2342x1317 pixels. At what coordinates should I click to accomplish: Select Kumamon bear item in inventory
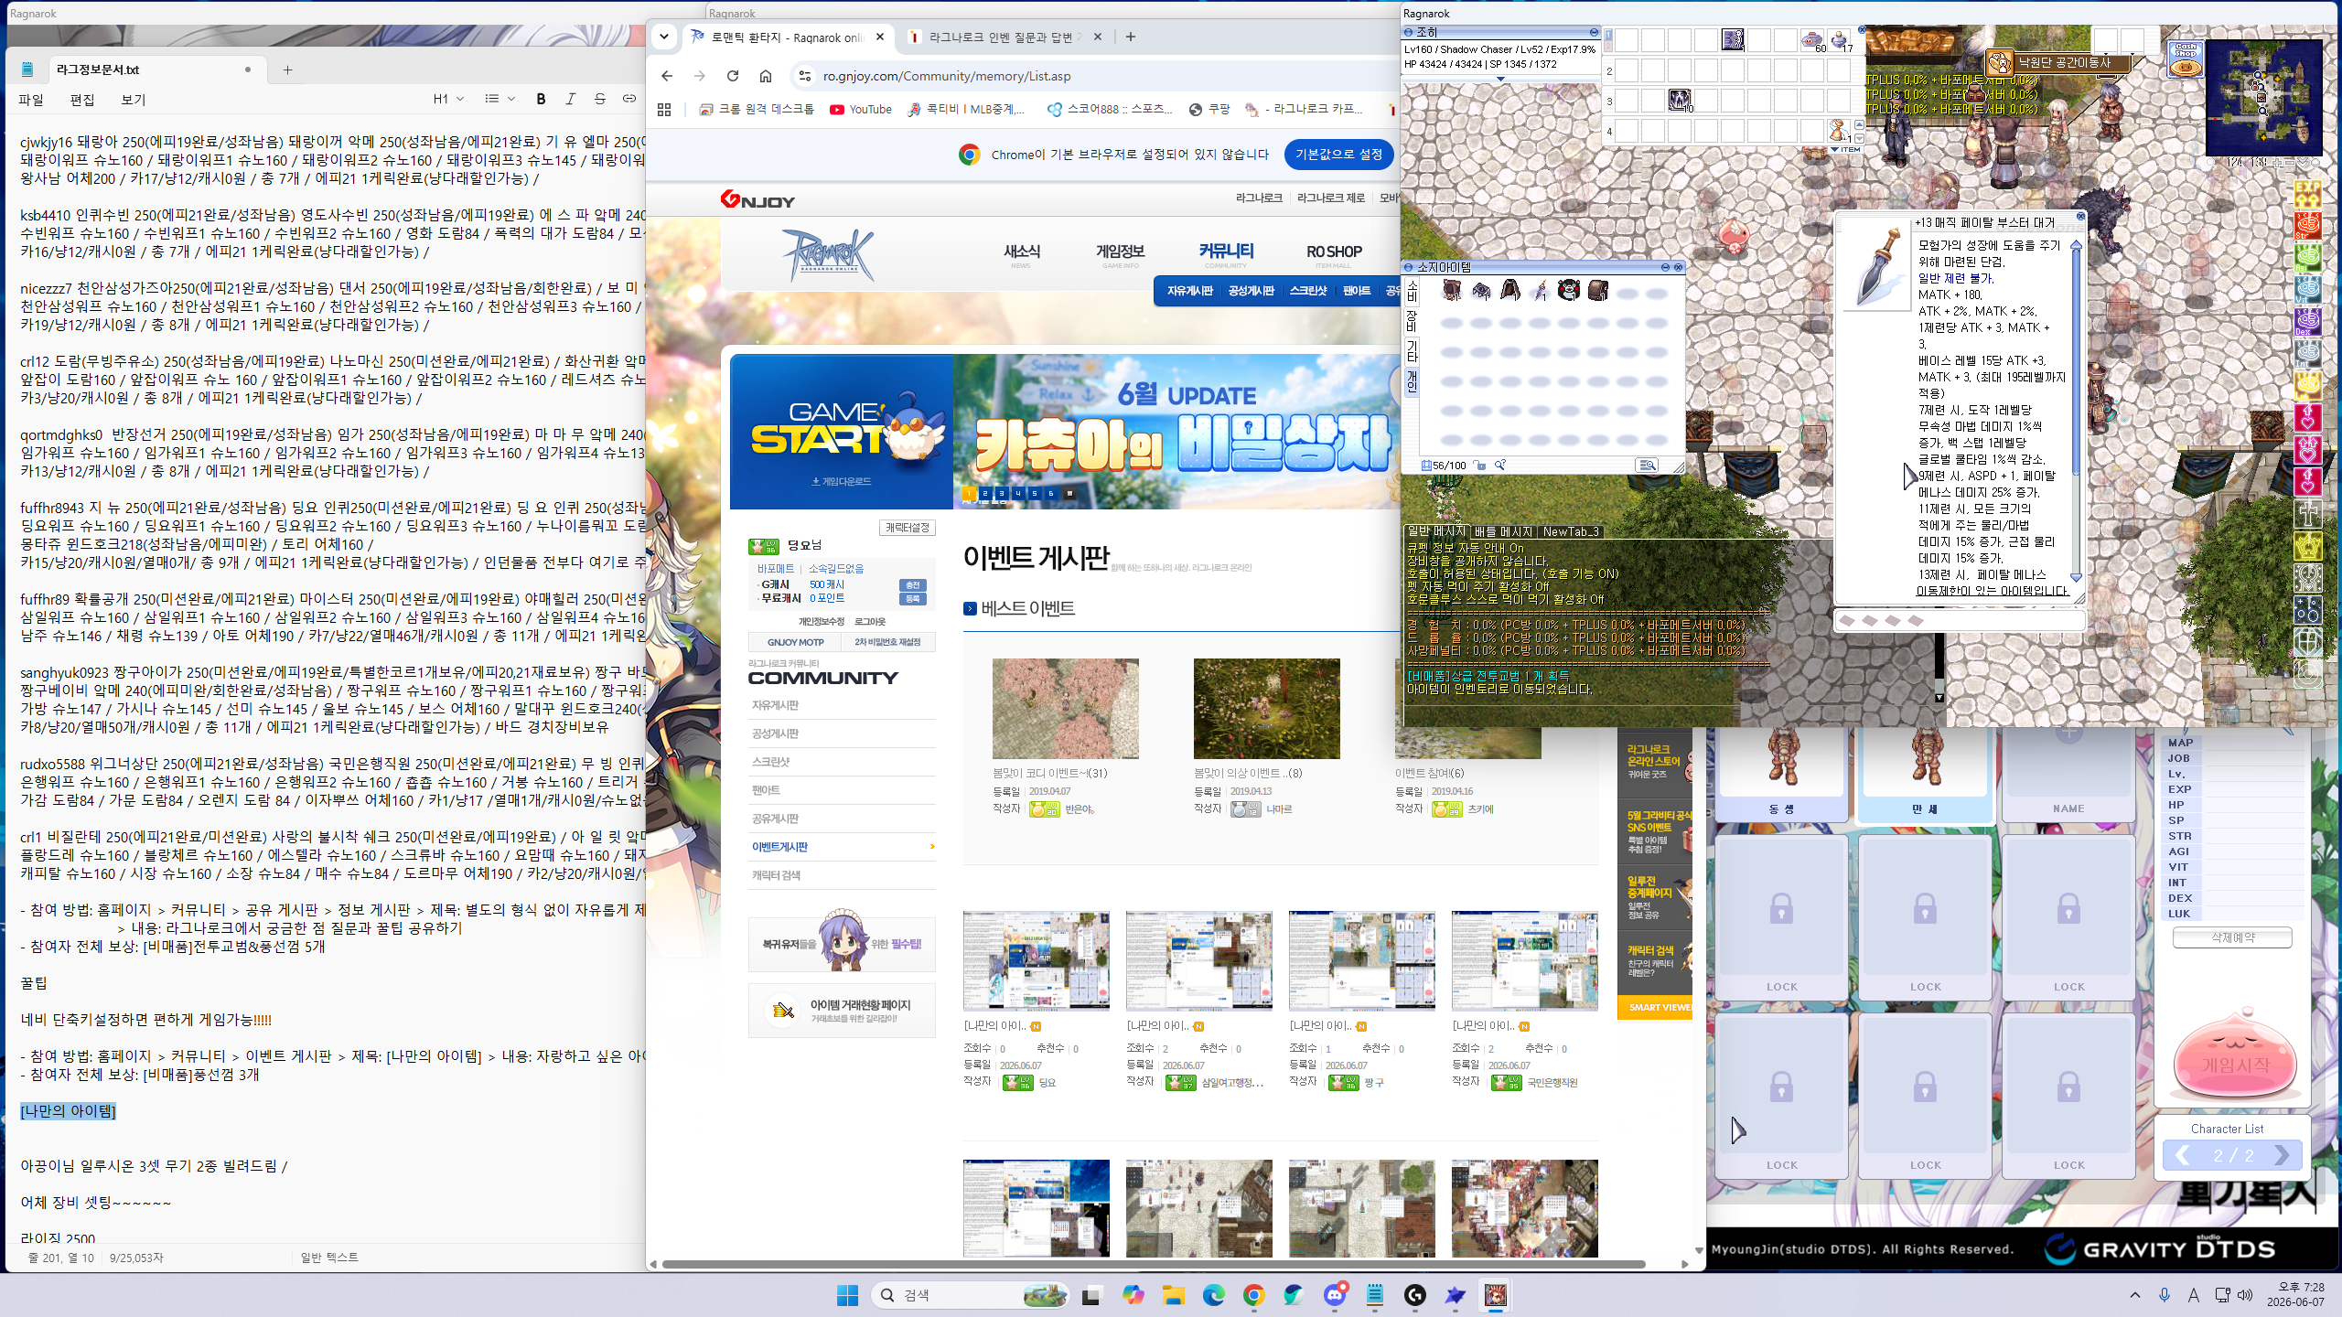pos(1568,291)
